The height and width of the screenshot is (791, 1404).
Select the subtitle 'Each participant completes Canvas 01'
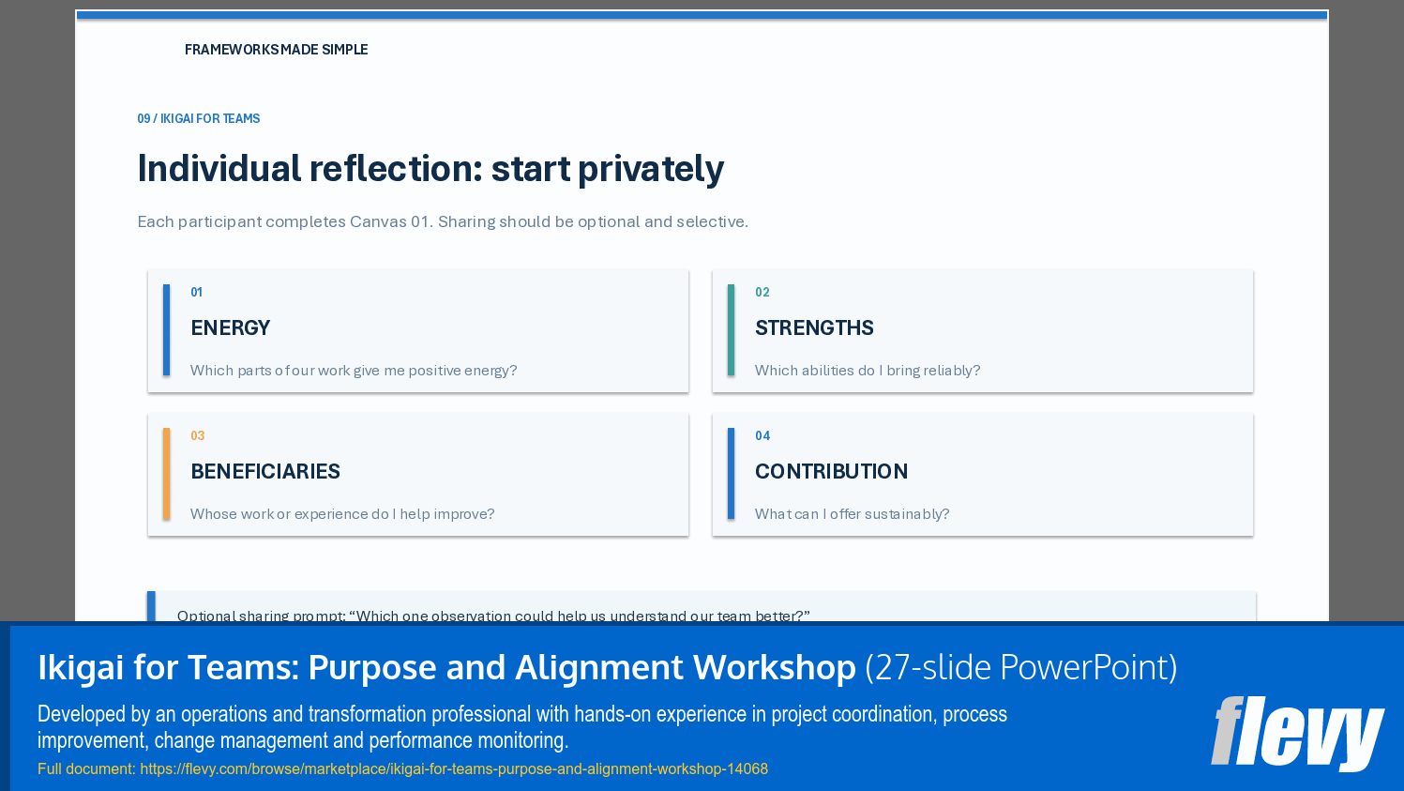(443, 221)
